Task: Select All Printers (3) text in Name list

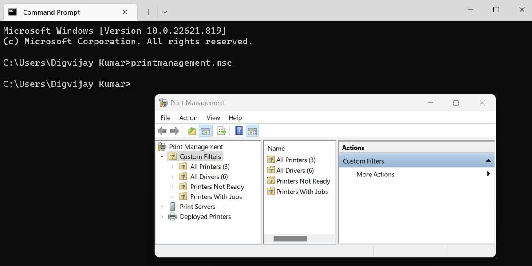Action: pos(296,160)
